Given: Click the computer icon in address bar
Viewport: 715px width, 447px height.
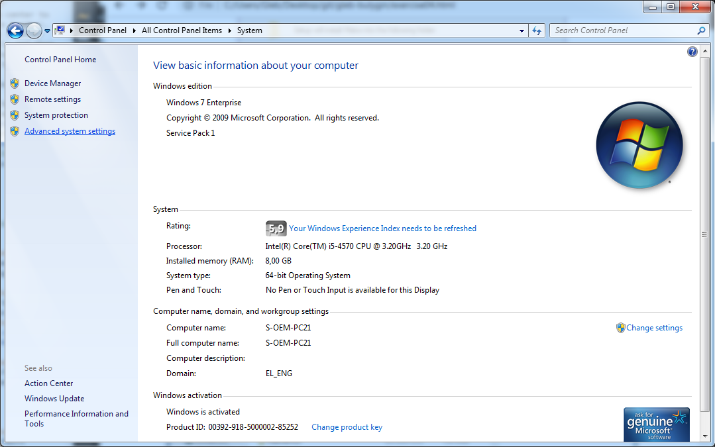Looking at the screenshot, I should 60,30.
